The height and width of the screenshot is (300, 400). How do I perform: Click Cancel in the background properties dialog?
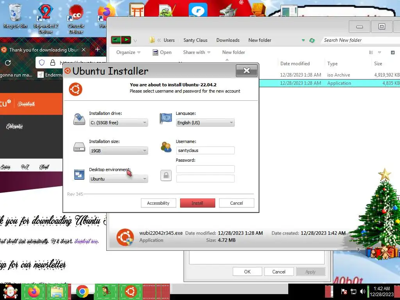click(x=279, y=272)
